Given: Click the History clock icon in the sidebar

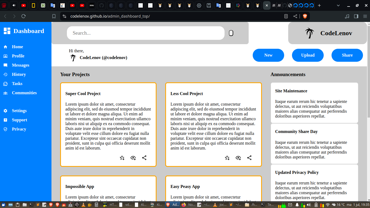Looking at the screenshot, I should pos(5,74).
